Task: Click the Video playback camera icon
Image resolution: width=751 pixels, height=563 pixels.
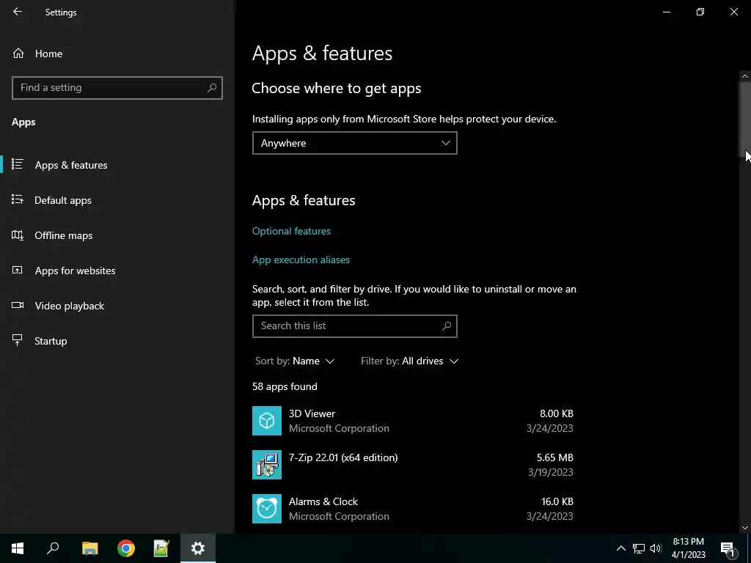Action: (18, 306)
